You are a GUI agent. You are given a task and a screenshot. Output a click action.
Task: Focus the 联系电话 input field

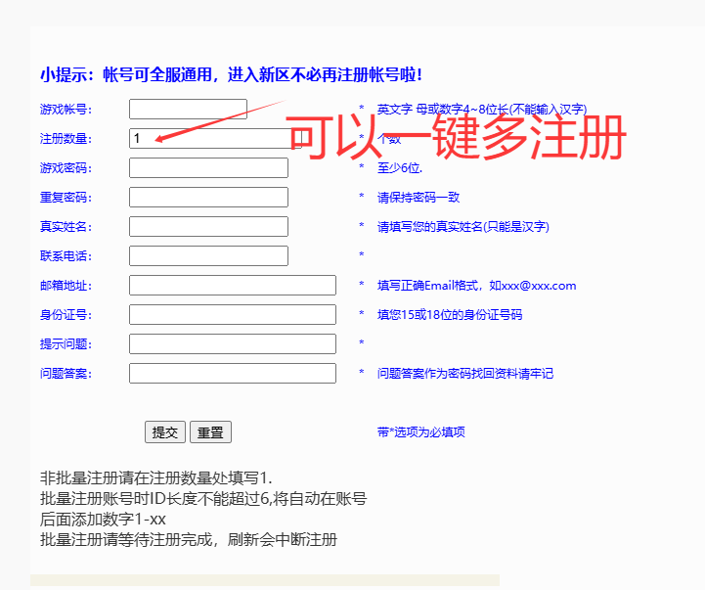(x=208, y=256)
